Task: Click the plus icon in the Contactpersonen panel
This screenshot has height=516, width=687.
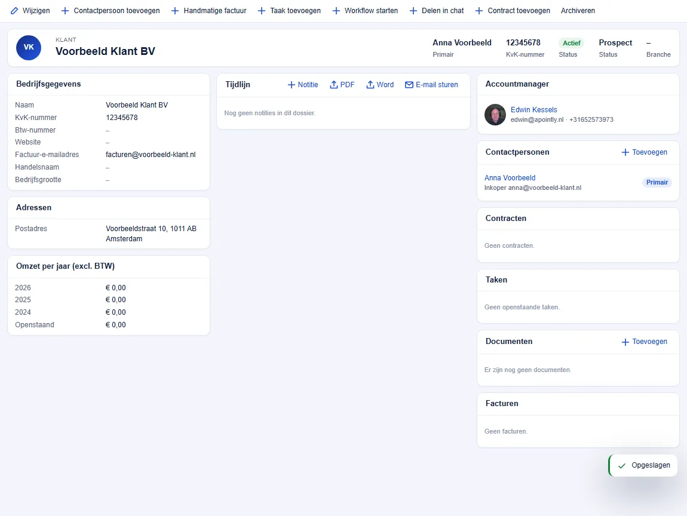Action: pyautogui.click(x=625, y=152)
